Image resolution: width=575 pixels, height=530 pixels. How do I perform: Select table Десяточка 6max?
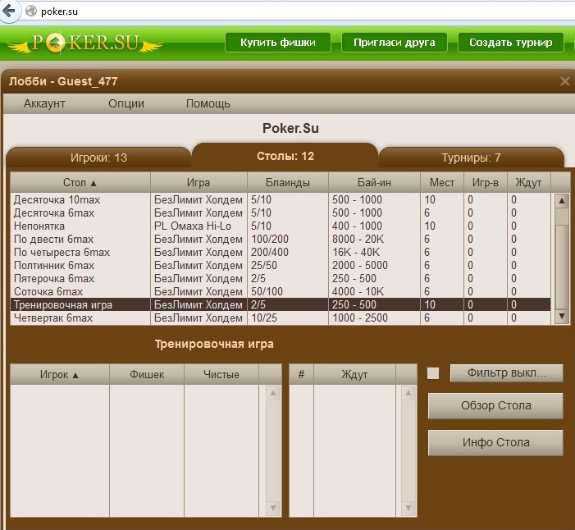click(281, 213)
